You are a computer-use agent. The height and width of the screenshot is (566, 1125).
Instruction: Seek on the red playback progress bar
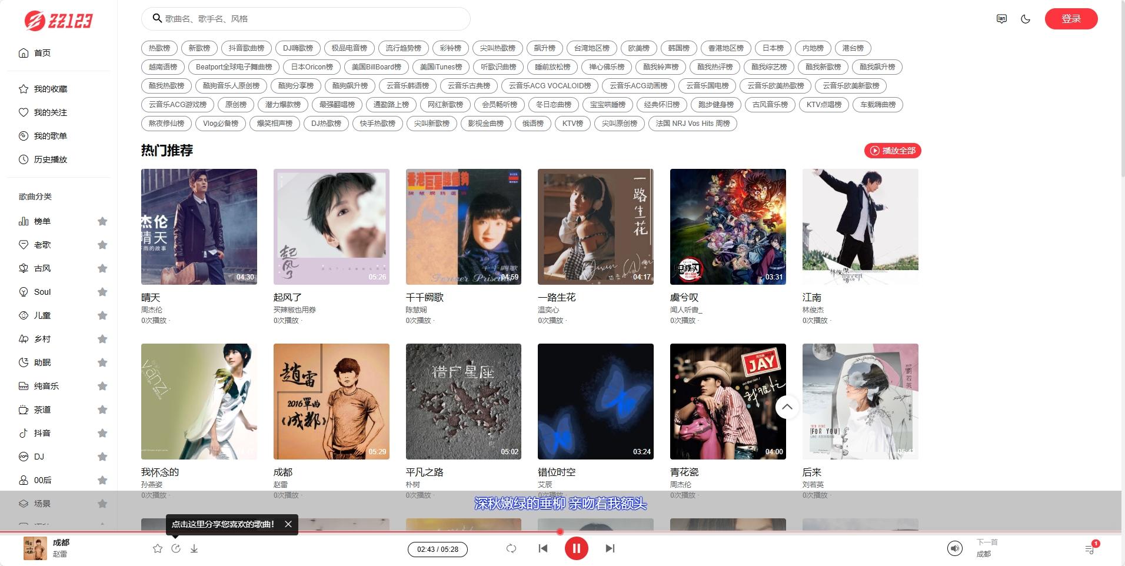pyautogui.click(x=353, y=532)
